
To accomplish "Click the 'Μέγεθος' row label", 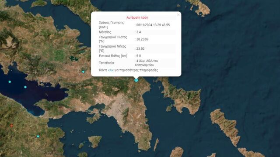I will 105,32.
